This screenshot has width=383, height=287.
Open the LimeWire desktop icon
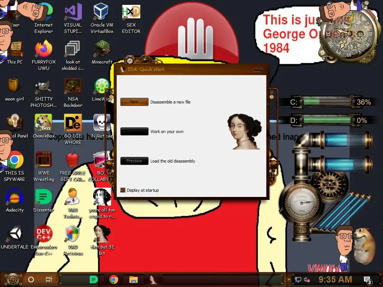pos(102,89)
